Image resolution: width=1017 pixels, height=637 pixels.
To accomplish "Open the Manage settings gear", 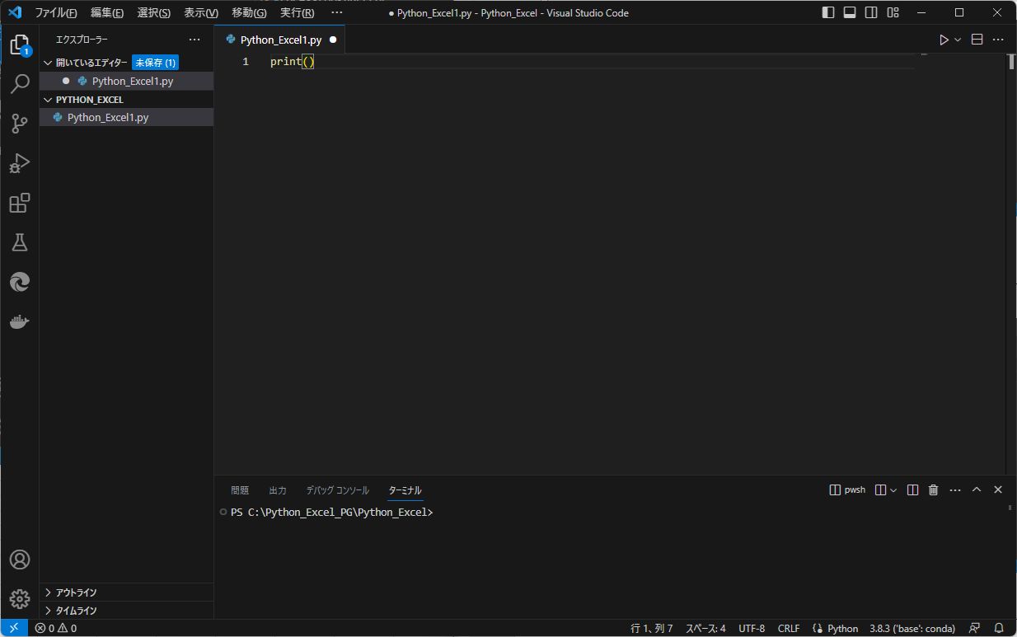I will point(20,599).
